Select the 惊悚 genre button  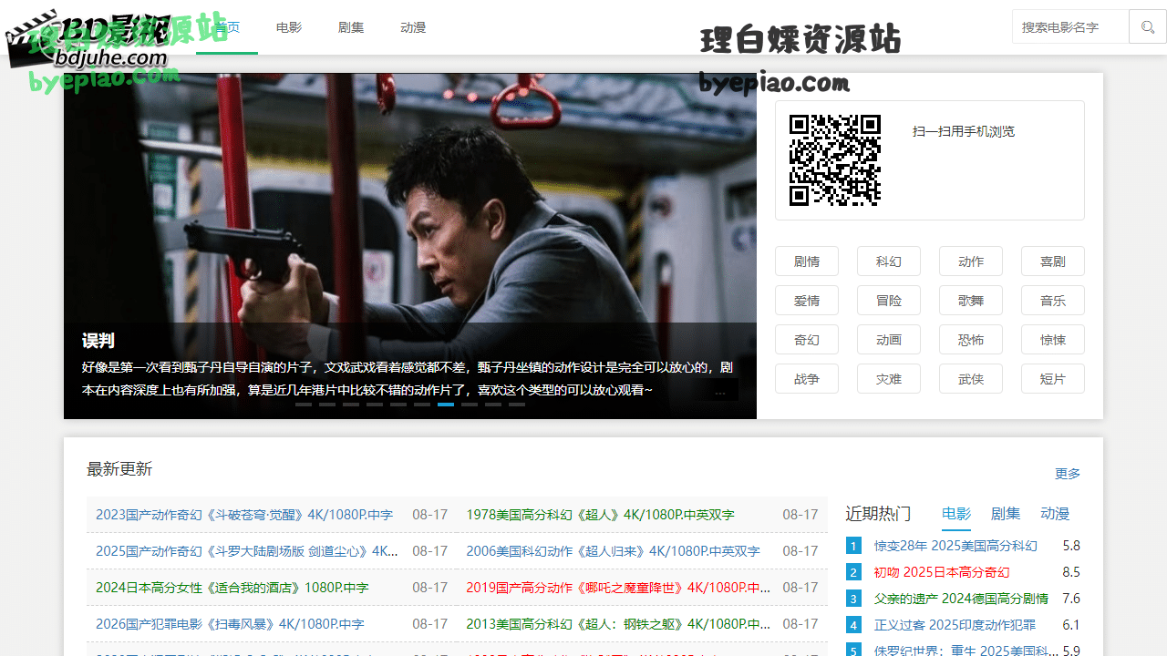click(1053, 340)
